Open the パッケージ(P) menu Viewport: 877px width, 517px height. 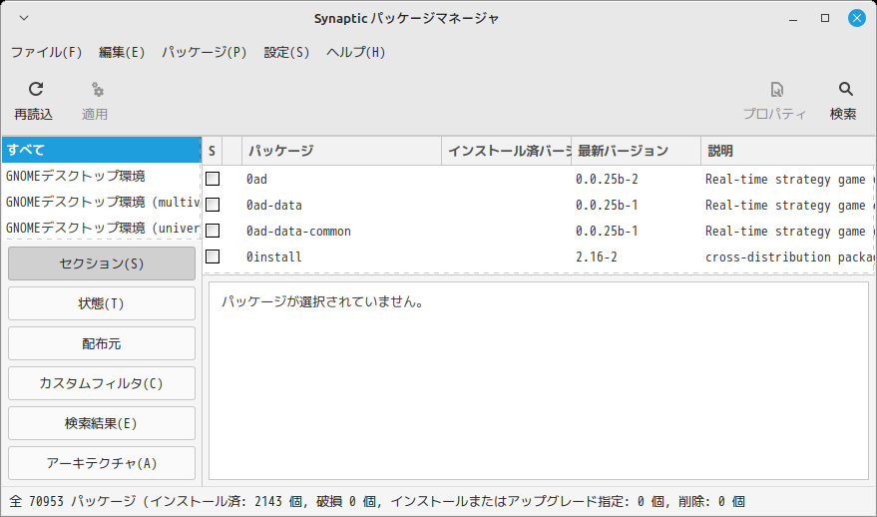[205, 52]
